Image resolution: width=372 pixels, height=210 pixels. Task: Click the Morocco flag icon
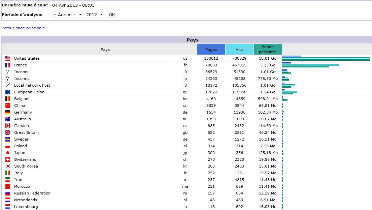[8, 186]
